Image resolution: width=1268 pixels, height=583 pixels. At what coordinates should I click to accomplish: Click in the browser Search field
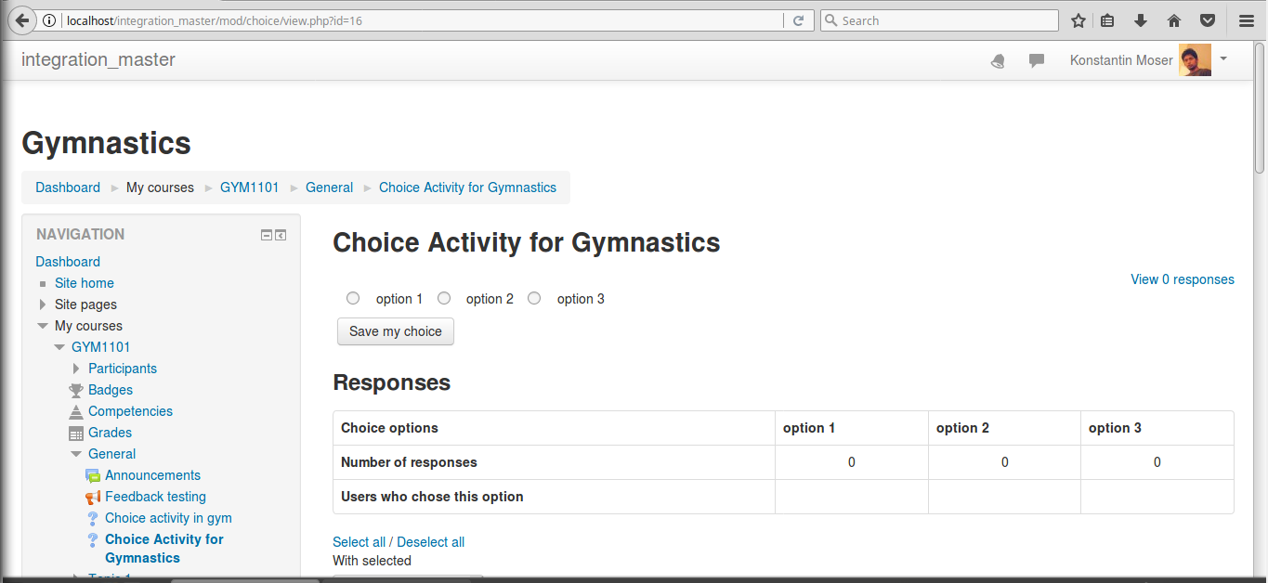[939, 20]
